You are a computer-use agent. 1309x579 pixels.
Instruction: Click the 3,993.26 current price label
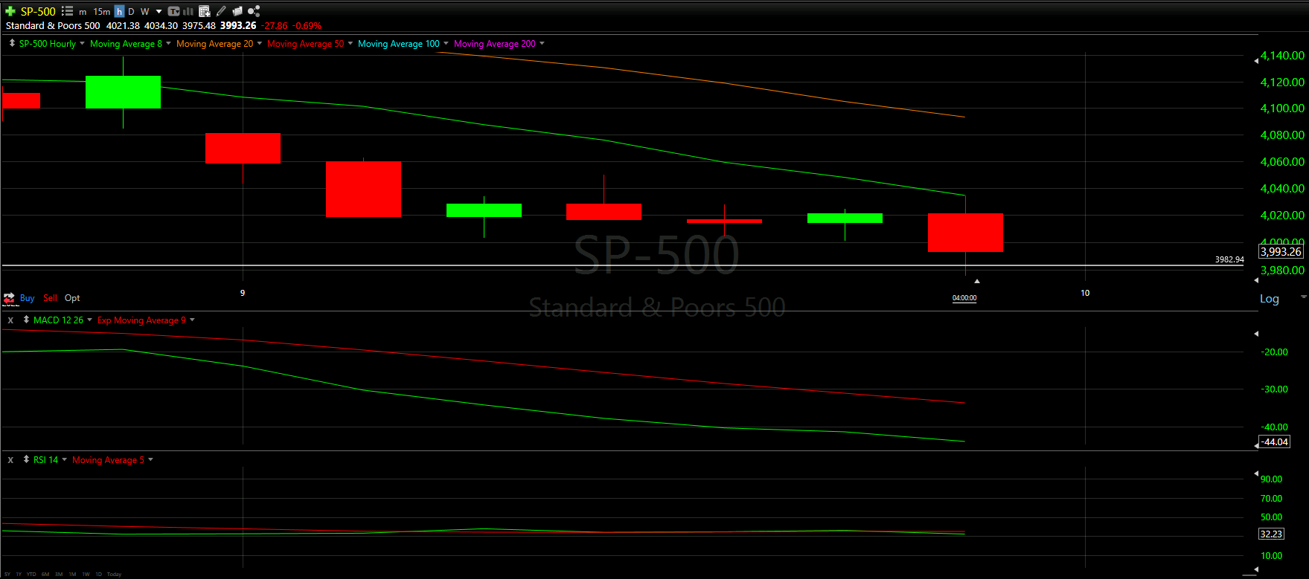1281,251
